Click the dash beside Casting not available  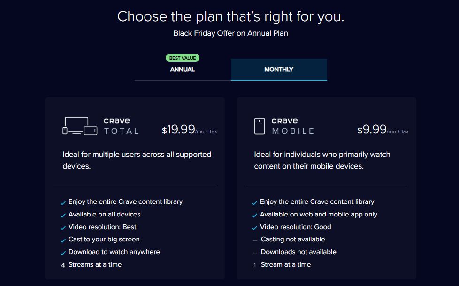255,240
